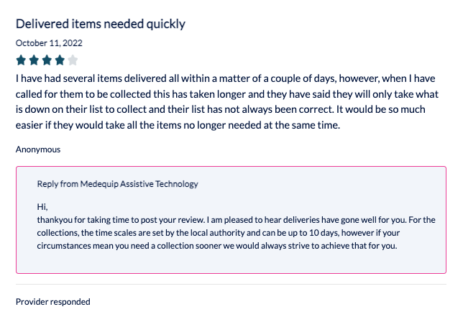
Task: Click the "Provider responded" label
Action: pyautogui.click(x=53, y=302)
